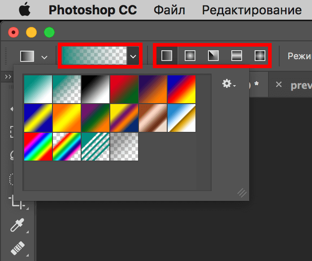The height and width of the screenshot is (261, 312).
Task: Select the Eyedropper tool
Action: [17, 225]
